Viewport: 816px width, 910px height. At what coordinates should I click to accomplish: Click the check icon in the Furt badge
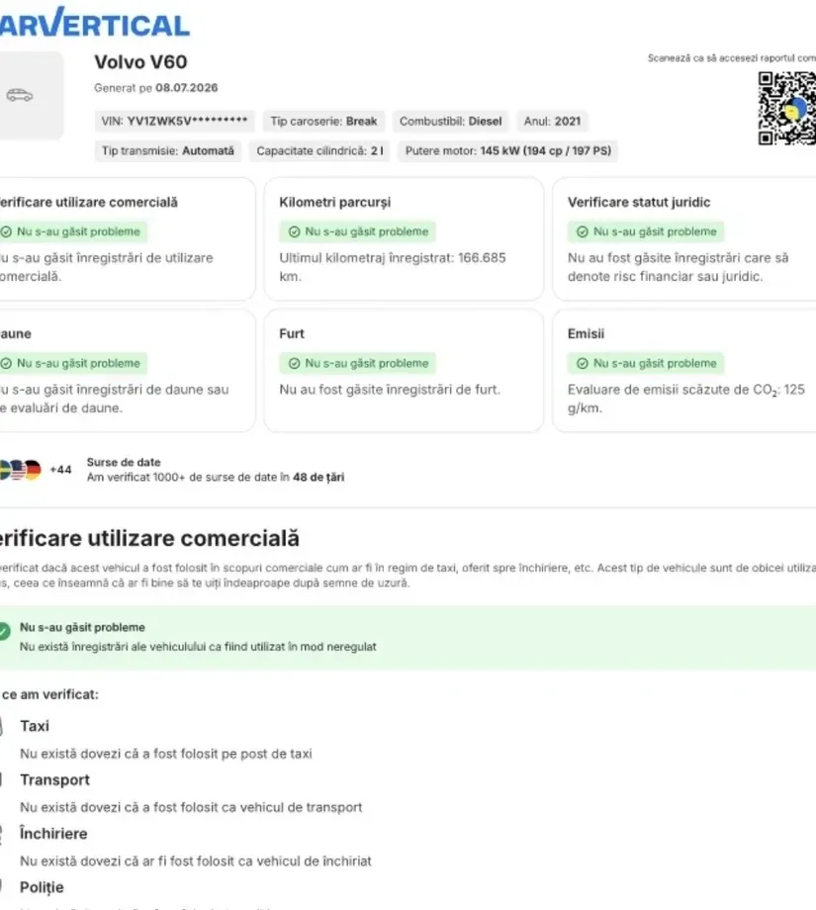[294, 363]
